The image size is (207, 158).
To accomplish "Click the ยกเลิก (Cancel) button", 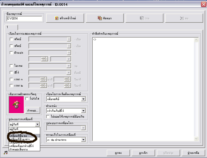I will (143, 153).
